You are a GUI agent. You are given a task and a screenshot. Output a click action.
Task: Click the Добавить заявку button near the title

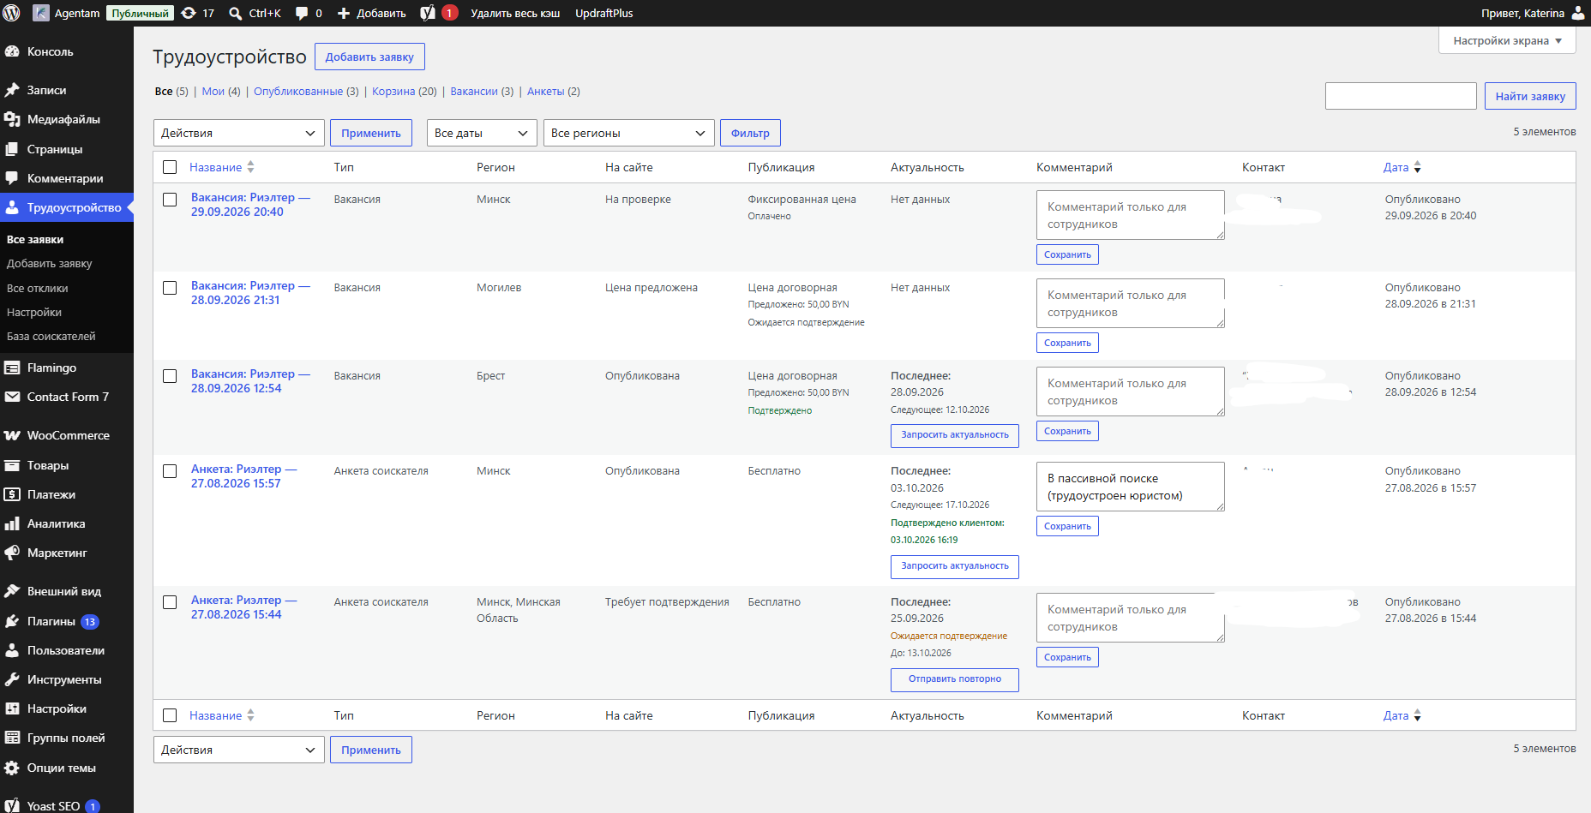click(x=369, y=57)
